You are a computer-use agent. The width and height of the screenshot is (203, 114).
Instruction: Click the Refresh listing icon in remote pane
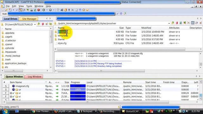pos(181,23)
